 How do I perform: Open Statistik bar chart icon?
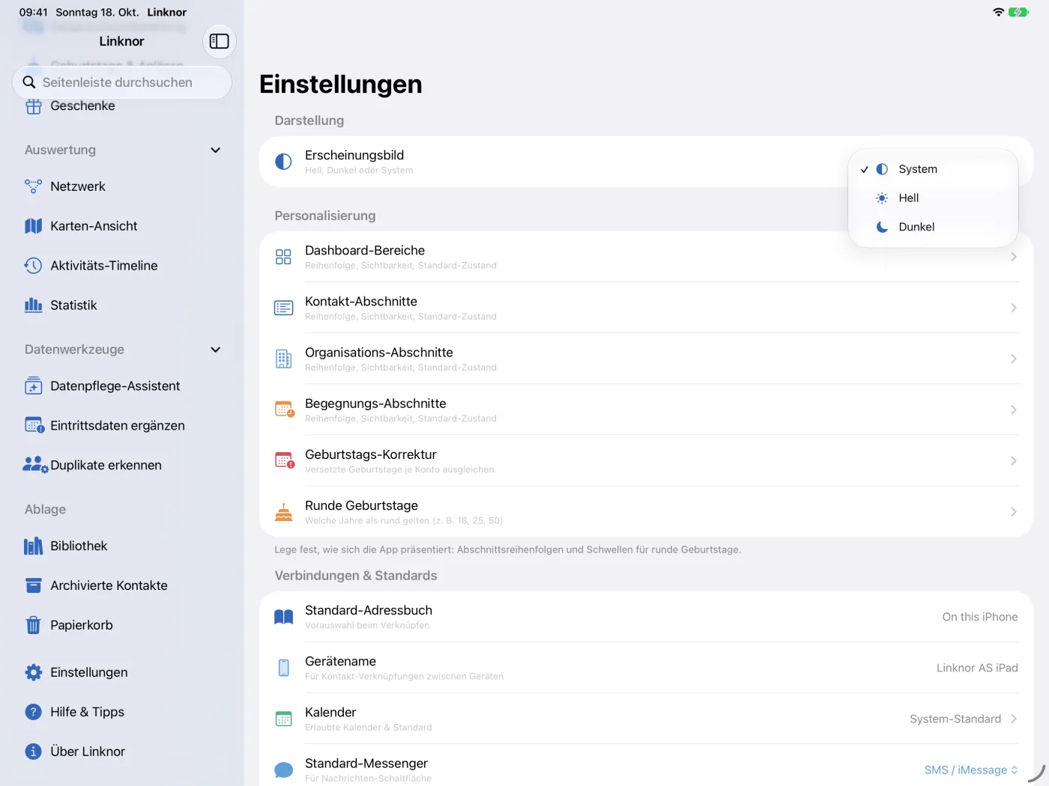33,305
